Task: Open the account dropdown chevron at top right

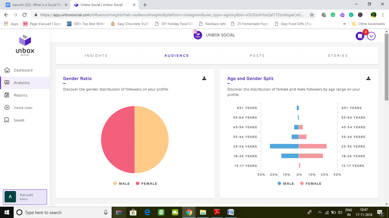Action: [x=371, y=36]
